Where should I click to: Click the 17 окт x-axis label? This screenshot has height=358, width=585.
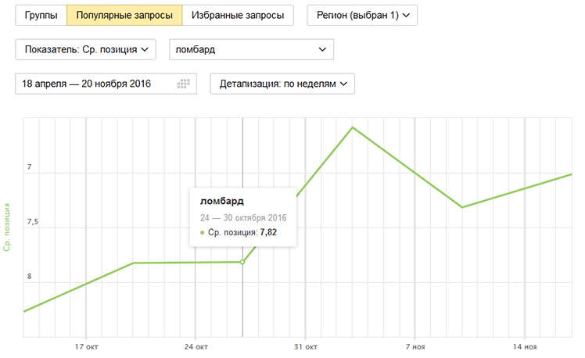(85, 346)
